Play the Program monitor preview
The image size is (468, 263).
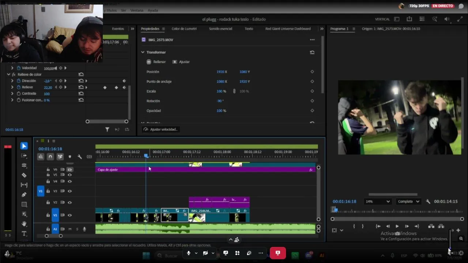(x=397, y=226)
